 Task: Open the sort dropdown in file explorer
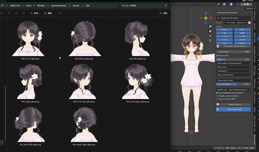pyautogui.click(x=35, y=13)
